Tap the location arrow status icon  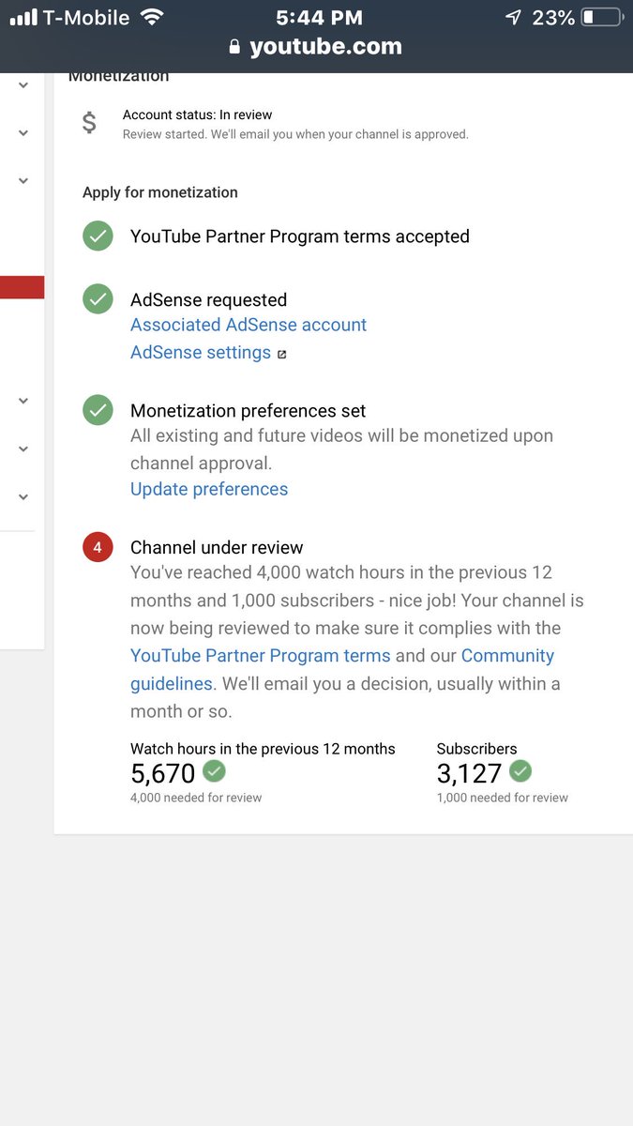pyautogui.click(x=513, y=18)
